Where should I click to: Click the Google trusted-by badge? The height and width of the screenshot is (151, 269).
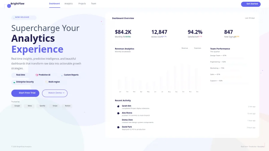coord(17,106)
